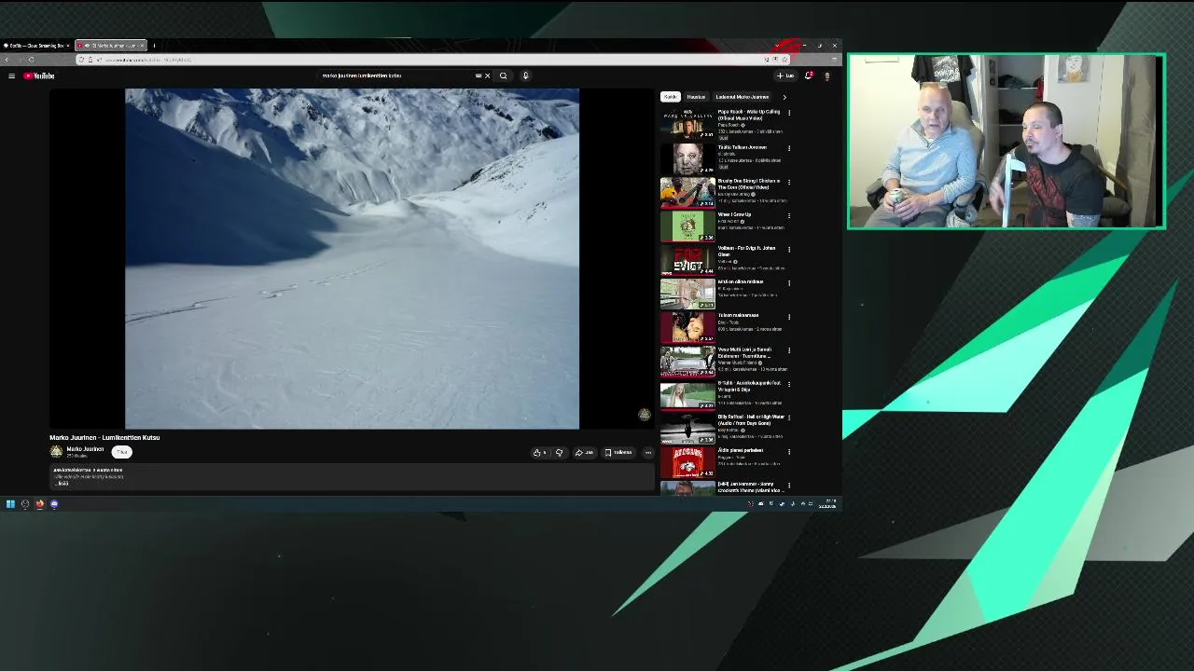Click the video player to pause
Screen dimensions: 1194x671
pyautogui.click(x=352, y=259)
